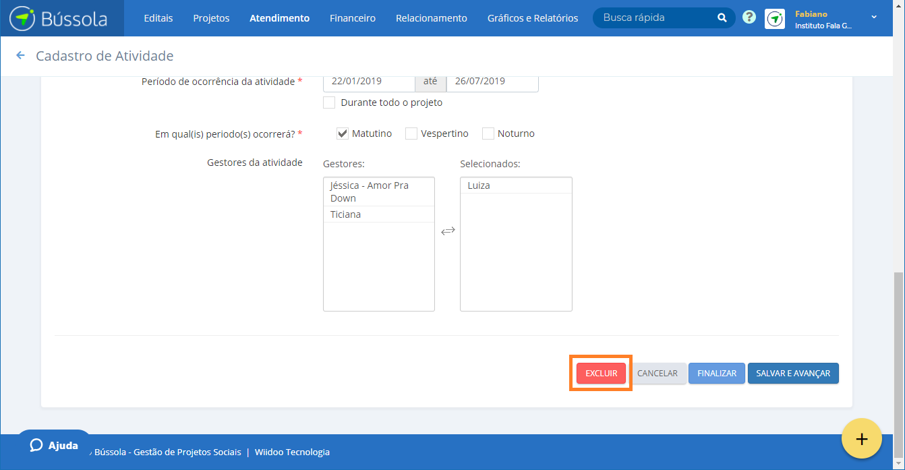Click the transfer arrows between gestores lists

point(448,231)
